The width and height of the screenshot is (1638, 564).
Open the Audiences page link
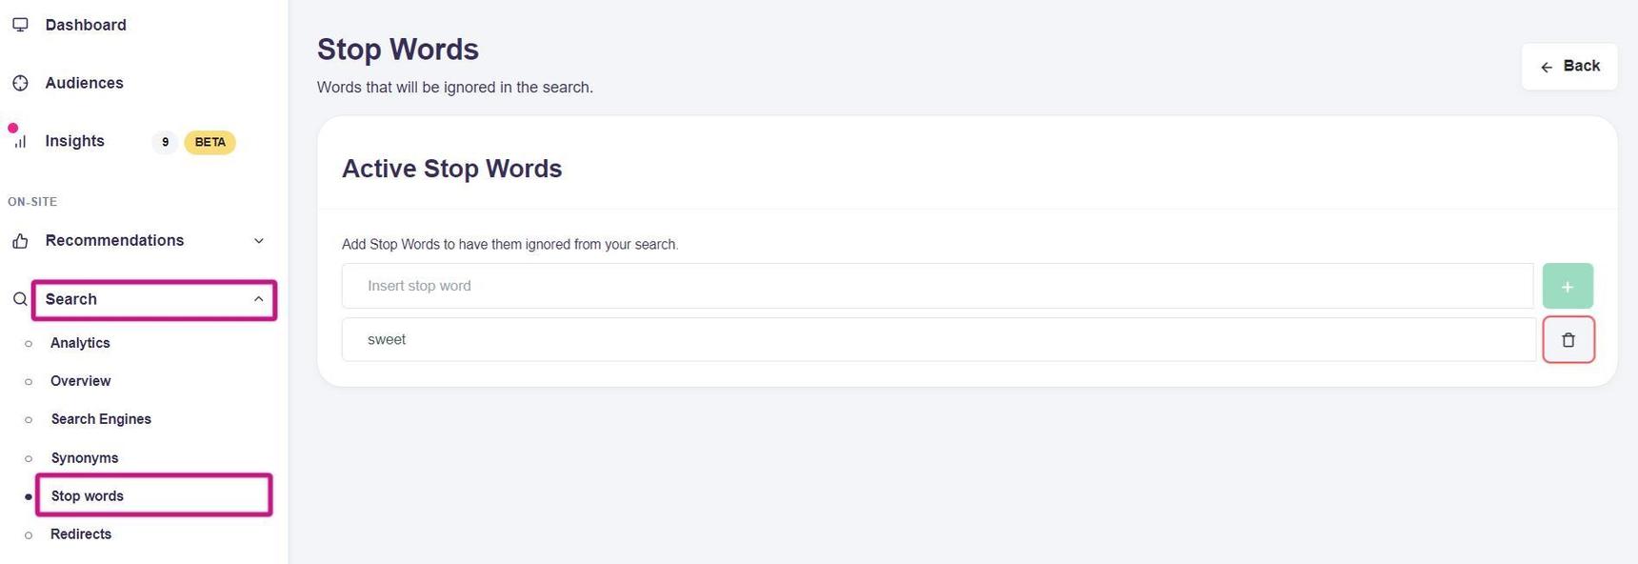84,83
